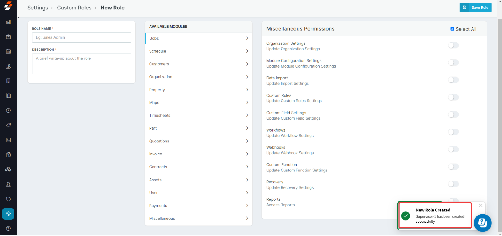This screenshot has height=236, width=502.
Task: Uncheck the Select All checkbox
Action: tap(452, 29)
